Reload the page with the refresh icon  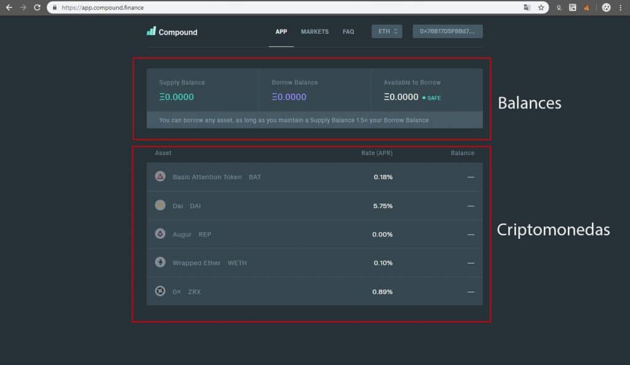coord(37,7)
